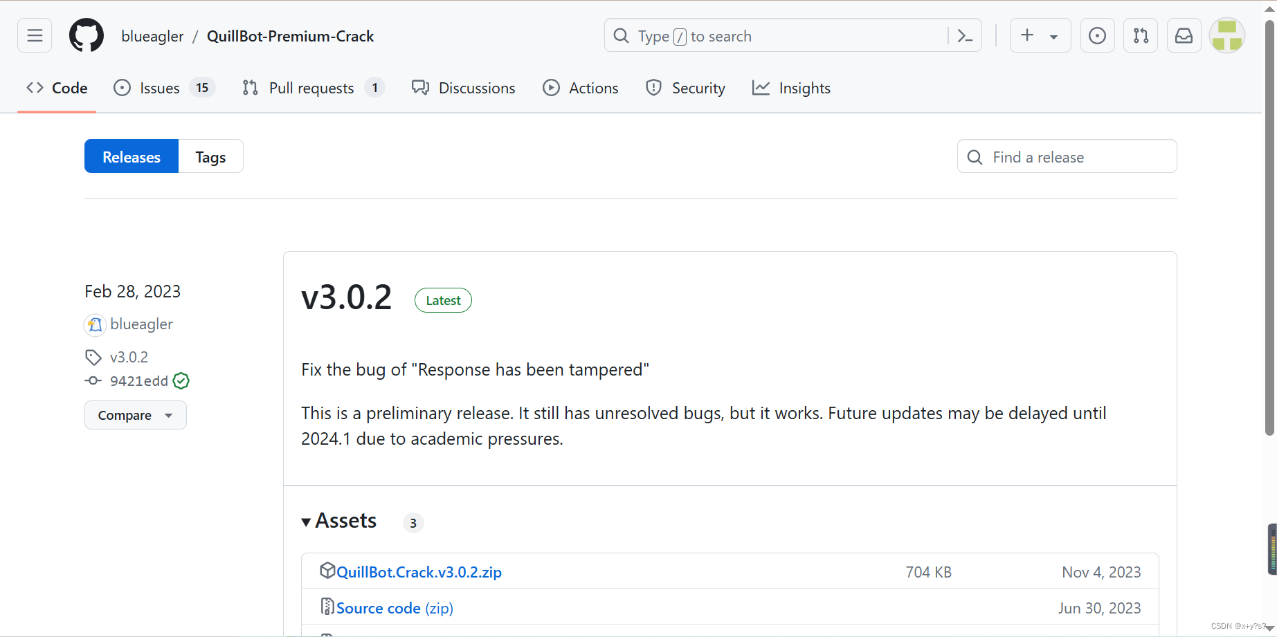Switch to the Actions tab

coord(581,88)
